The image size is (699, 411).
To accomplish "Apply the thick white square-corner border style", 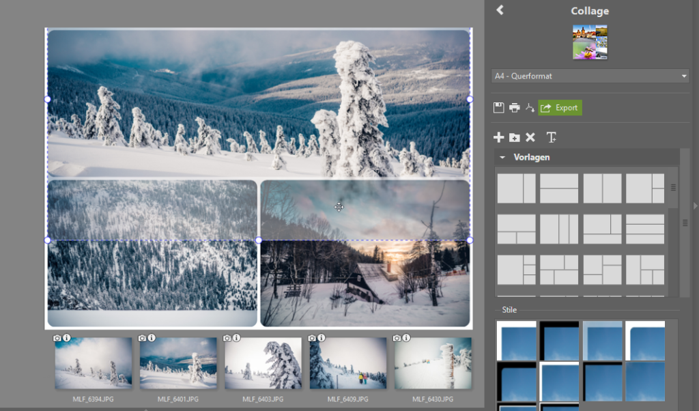I will click(x=516, y=341).
